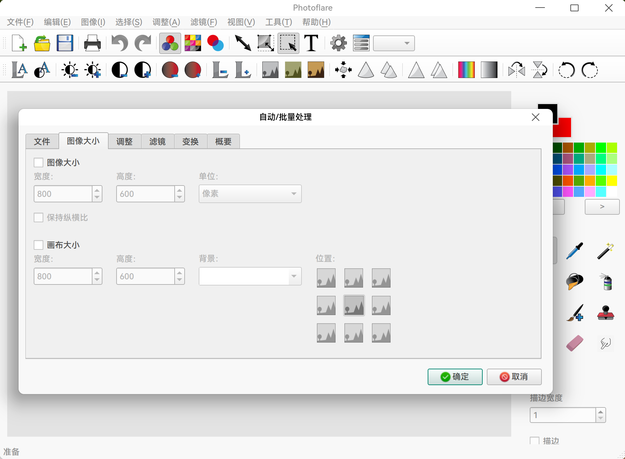Select the Text tool T icon
Viewport: 625px width, 459px height.
click(311, 43)
